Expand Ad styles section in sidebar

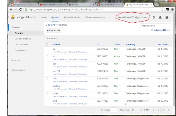pyautogui.click(x=16, y=60)
